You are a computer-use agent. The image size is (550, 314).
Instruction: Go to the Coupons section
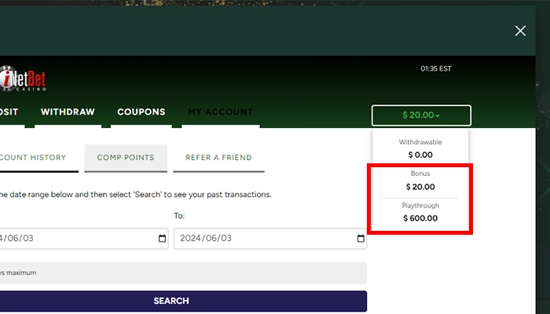141,112
